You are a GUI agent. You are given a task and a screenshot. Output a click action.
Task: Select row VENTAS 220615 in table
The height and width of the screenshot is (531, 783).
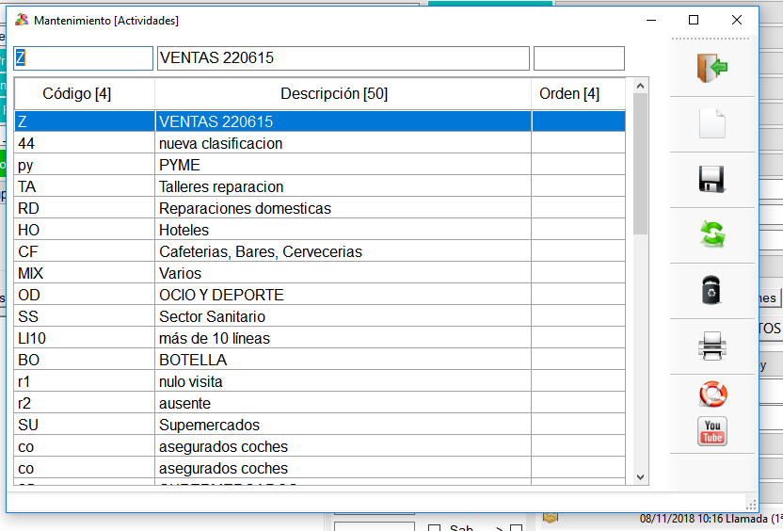(x=320, y=121)
